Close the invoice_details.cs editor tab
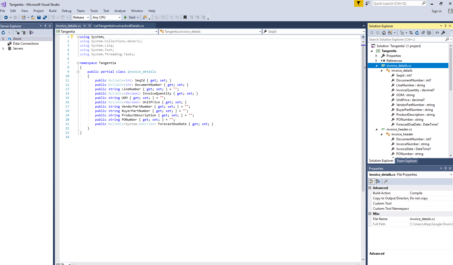The width and height of the screenshot is (453, 265). pyautogui.click(x=90, y=26)
